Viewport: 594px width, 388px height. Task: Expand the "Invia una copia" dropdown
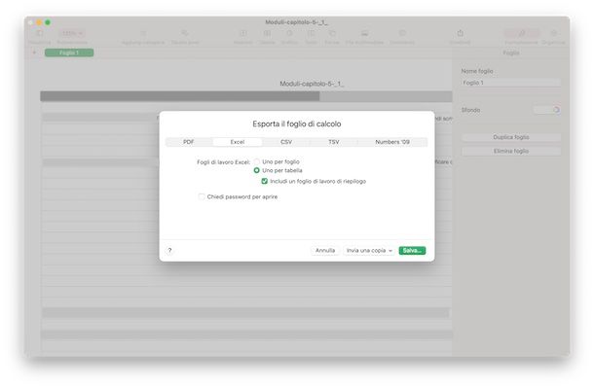point(369,250)
